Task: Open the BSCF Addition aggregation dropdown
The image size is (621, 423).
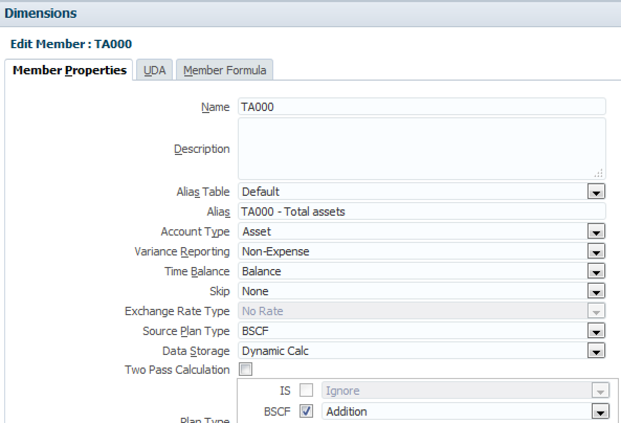Action: pyautogui.click(x=600, y=411)
